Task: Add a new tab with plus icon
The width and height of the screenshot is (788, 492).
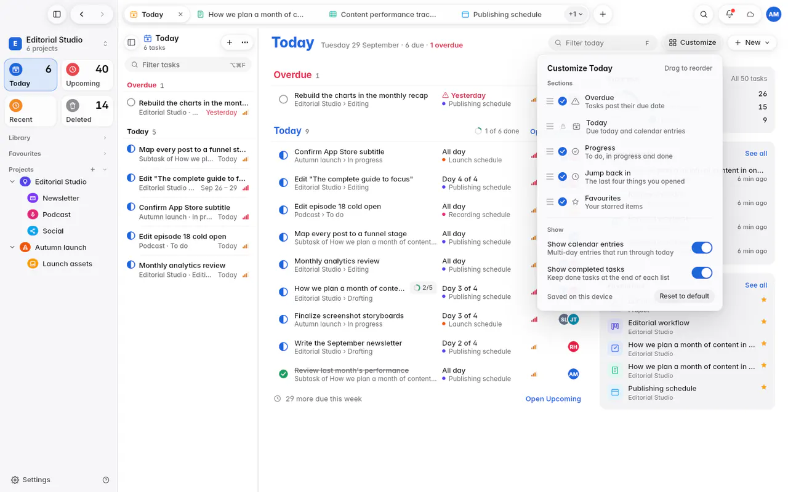Action: [x=603, y=14]
